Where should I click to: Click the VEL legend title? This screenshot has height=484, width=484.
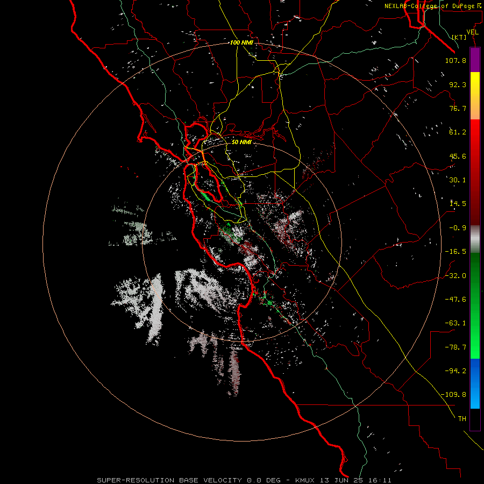pos(472,32)
